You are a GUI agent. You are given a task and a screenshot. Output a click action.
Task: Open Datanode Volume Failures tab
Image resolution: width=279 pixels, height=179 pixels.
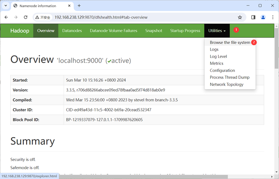point(113,31)
